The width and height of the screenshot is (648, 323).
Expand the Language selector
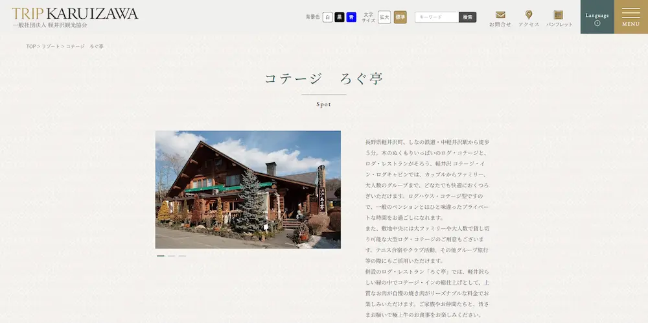(x=597, y=18)
